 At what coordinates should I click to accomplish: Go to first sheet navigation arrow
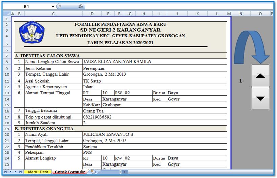click(x=6, y=172)
